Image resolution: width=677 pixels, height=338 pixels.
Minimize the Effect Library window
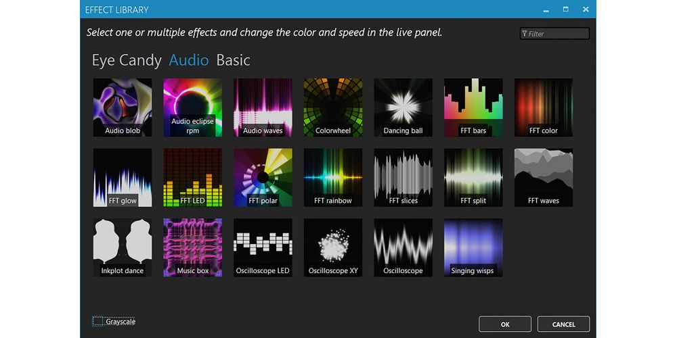(x=546, y=9)
